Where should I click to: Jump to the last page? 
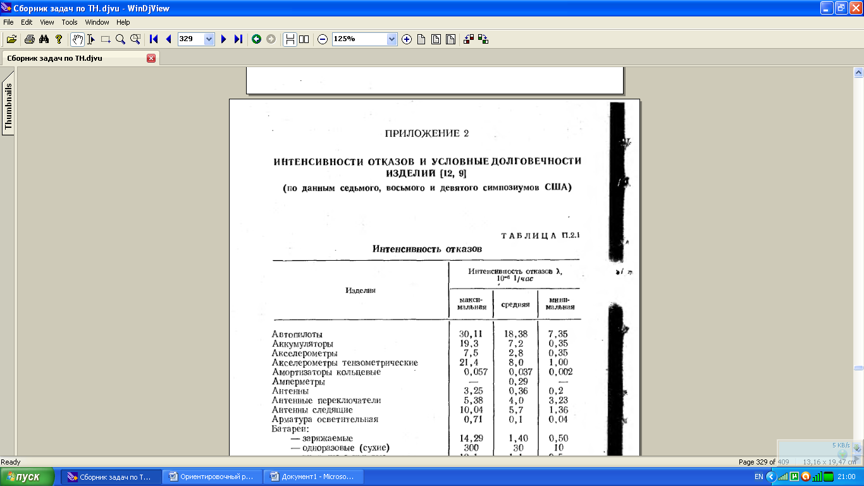click(238, 39)
